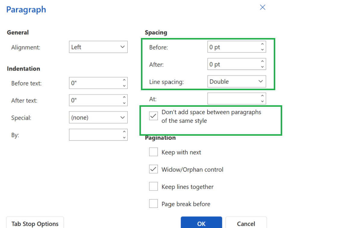Decrease the After text indentation
Image resolution: width=337 pixels, height=228 pixels.
pyautogui.click(x=124, y=102)
